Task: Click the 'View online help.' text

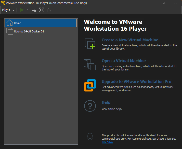Action: (112, 109)
